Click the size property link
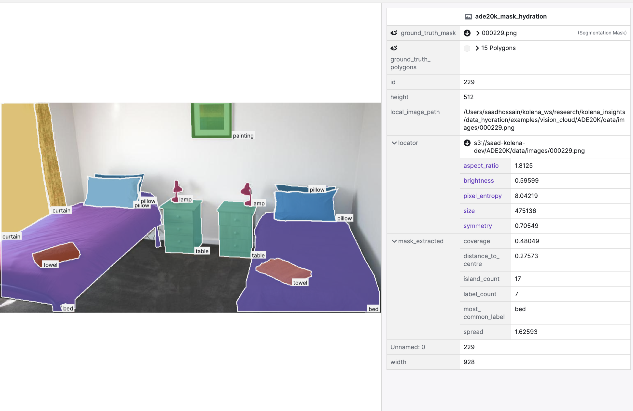The width and height of the screenshot is (633, 411). coord(469,211)
